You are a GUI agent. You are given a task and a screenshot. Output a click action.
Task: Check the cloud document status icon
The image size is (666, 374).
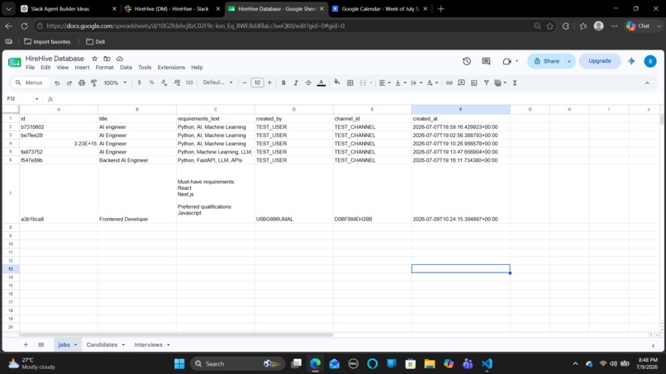point(120,59)
